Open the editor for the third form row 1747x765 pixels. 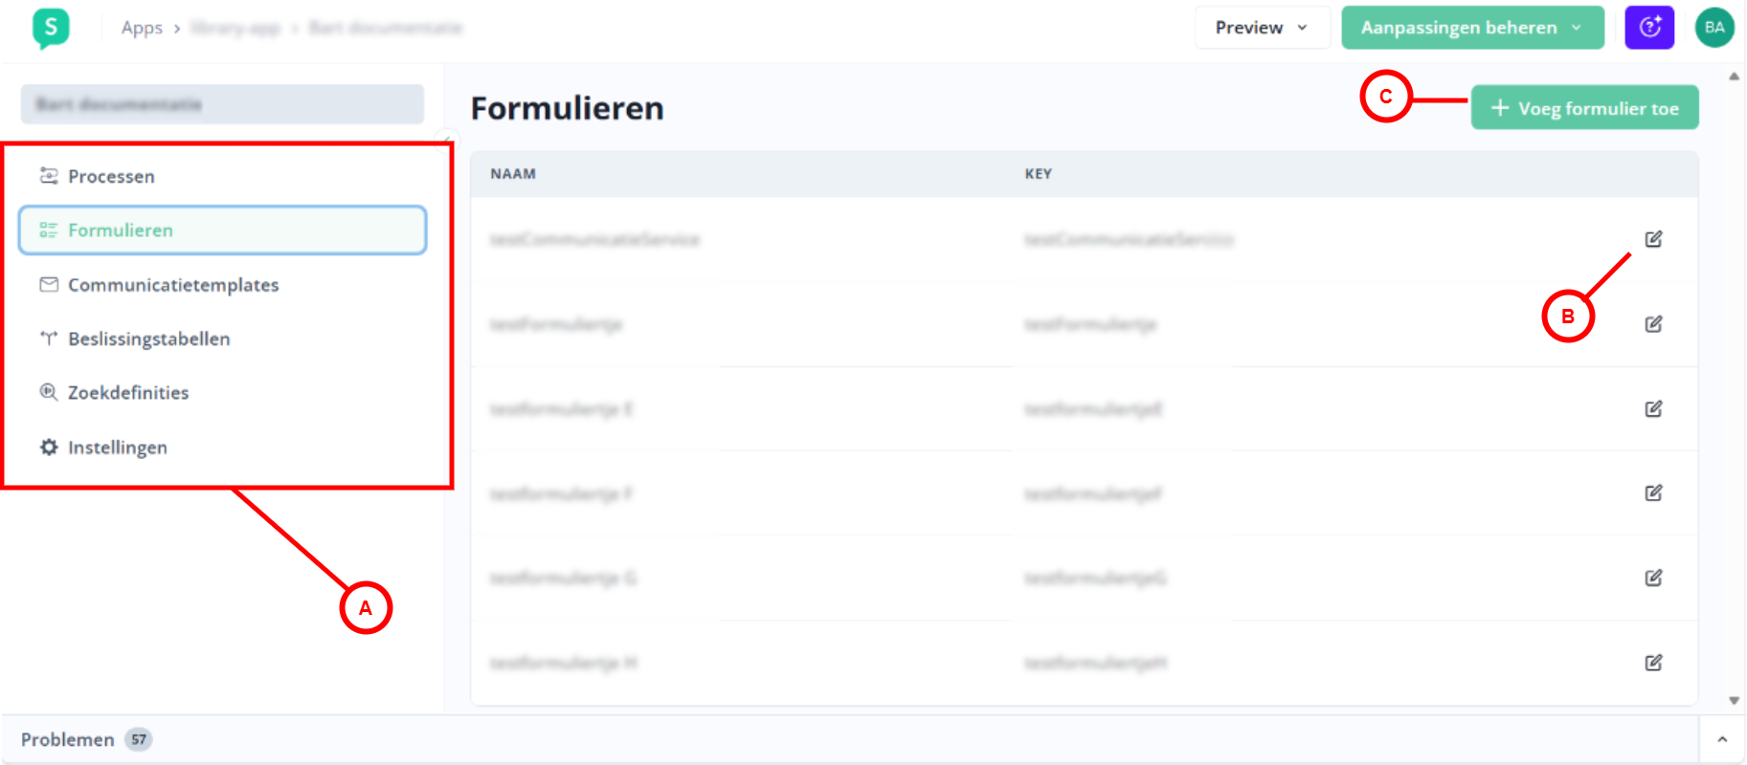[1653, 409]
